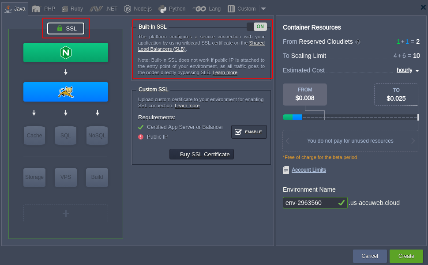This screenshot has width=428, height=265.
Task: Click the Reserved Cloudlets help icon
Action: click(x=358, y=42)
